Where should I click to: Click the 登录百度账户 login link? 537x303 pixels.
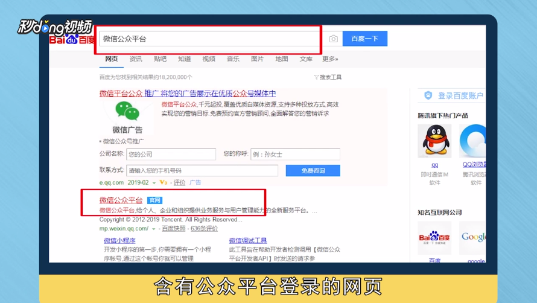[x=460, y=95]
